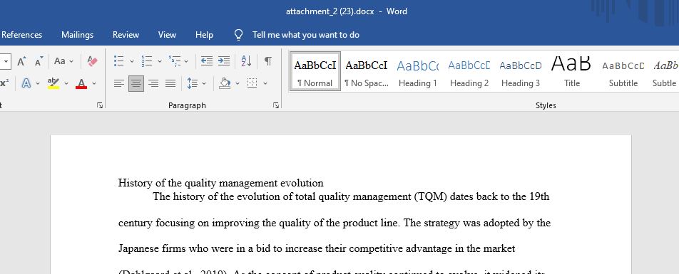Insert a bulleted list
Viewport: 679px width, 274px height.
point(118,61)
